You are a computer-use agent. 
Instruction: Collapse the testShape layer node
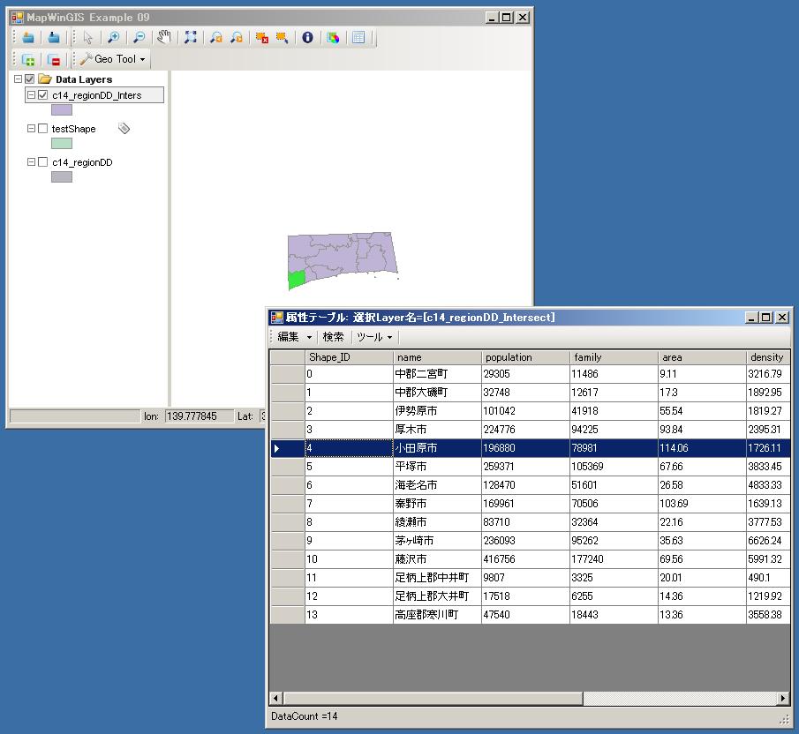pos(31,129)
